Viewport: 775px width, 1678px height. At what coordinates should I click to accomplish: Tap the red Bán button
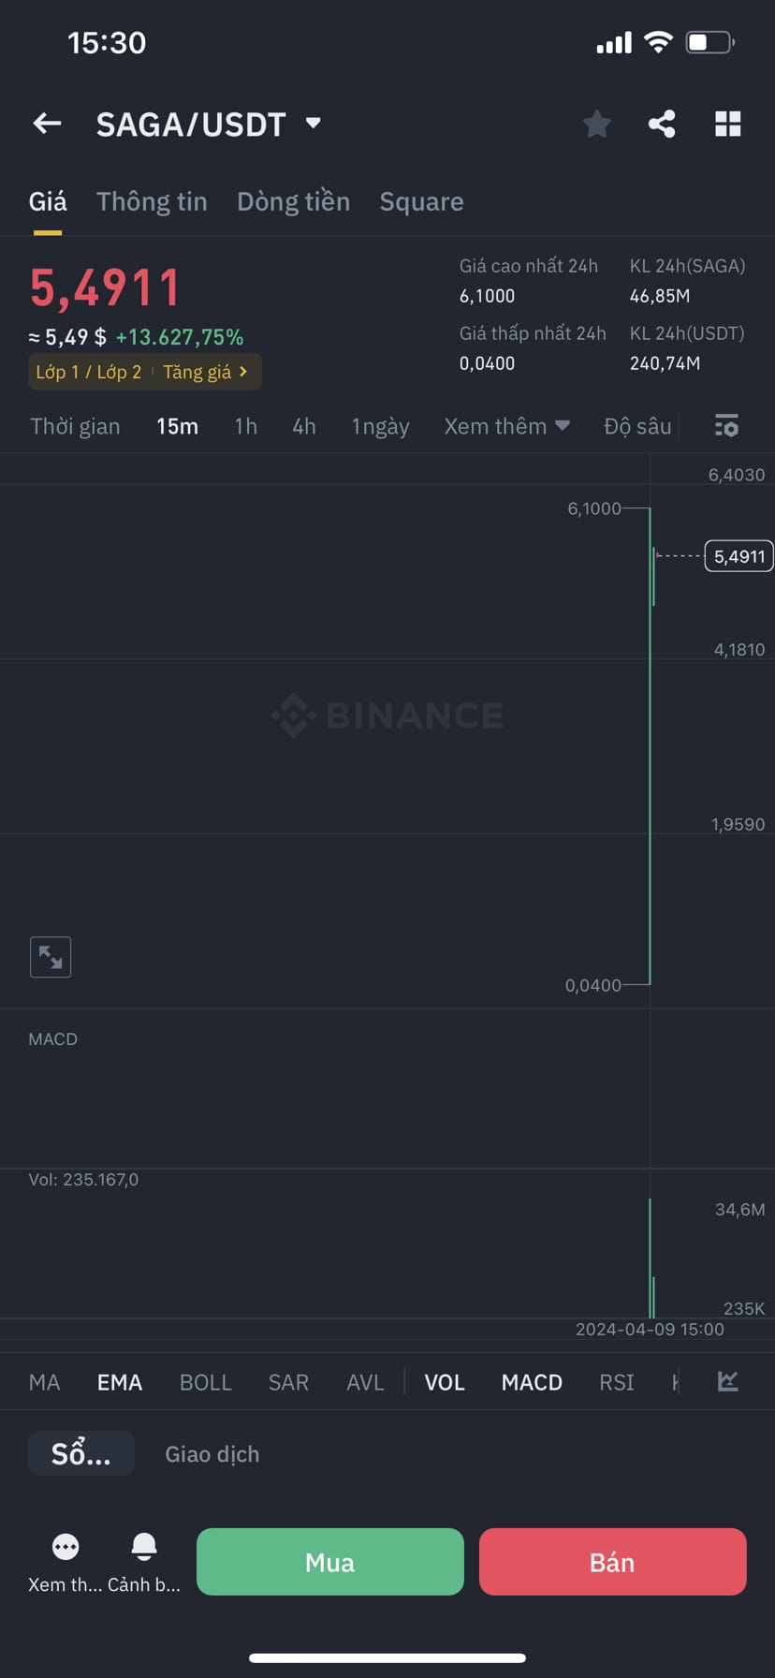coord(613,1562)
